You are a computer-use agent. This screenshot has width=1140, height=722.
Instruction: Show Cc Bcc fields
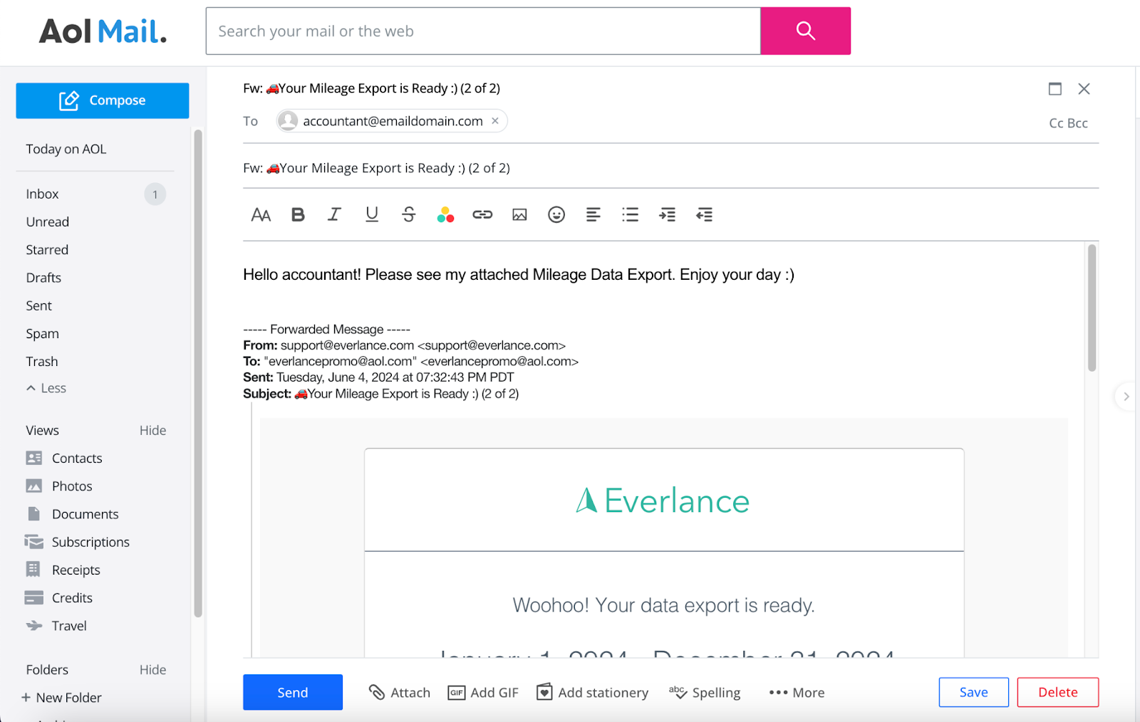click(x=1067, y=123)
